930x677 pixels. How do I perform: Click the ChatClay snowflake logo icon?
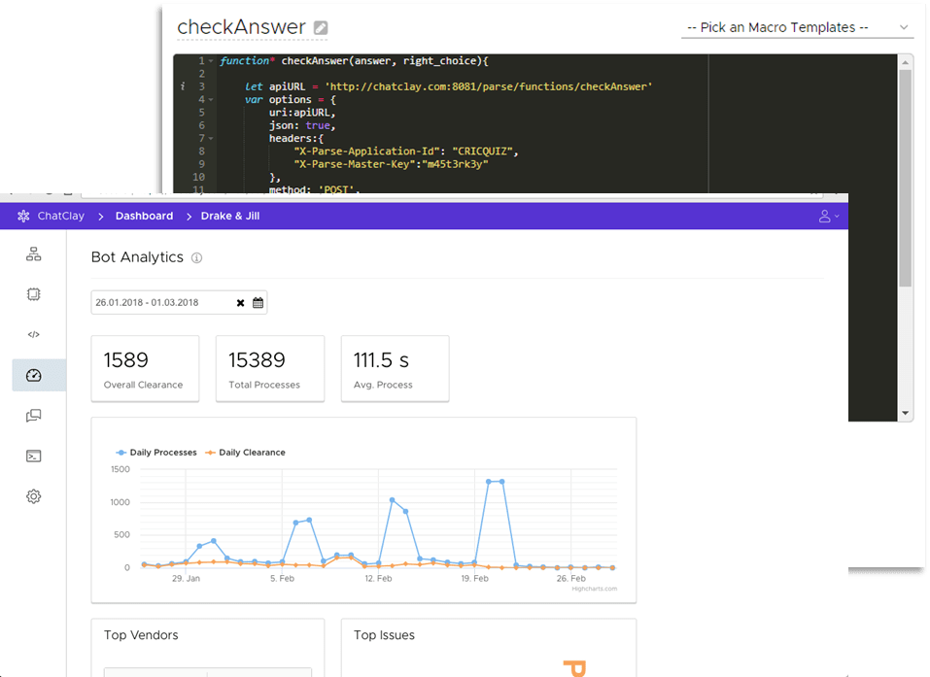[23, 216]
